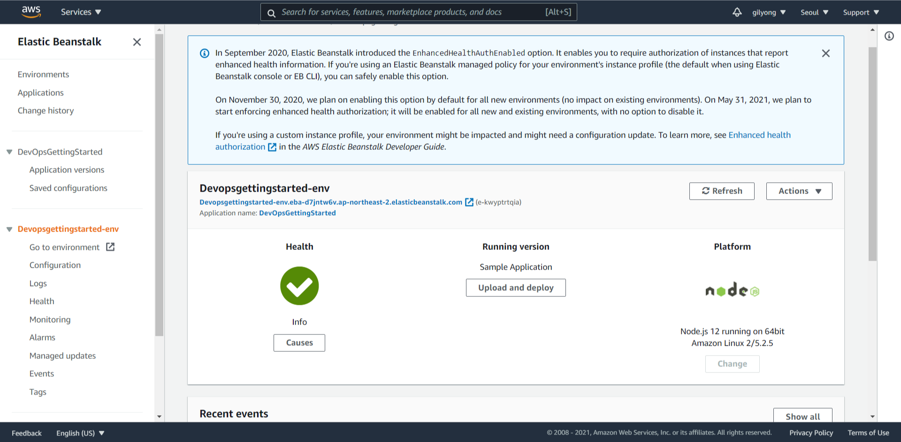This screenshot has width=901, height=442.
Task: Dismiss the EnhancedHealthAuthEnabled info banner
Action: pyautogui.click(x=826, y=53)
